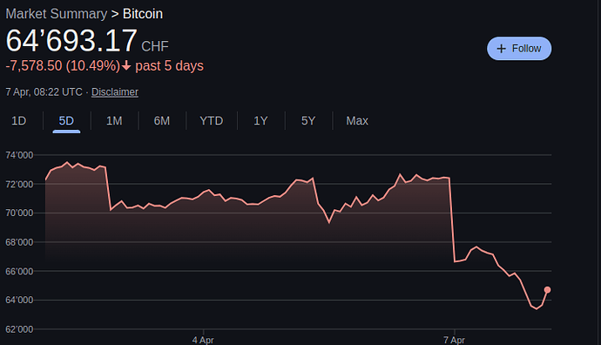
Task: Switch to the 6M range tab
Action: (162, 121)
